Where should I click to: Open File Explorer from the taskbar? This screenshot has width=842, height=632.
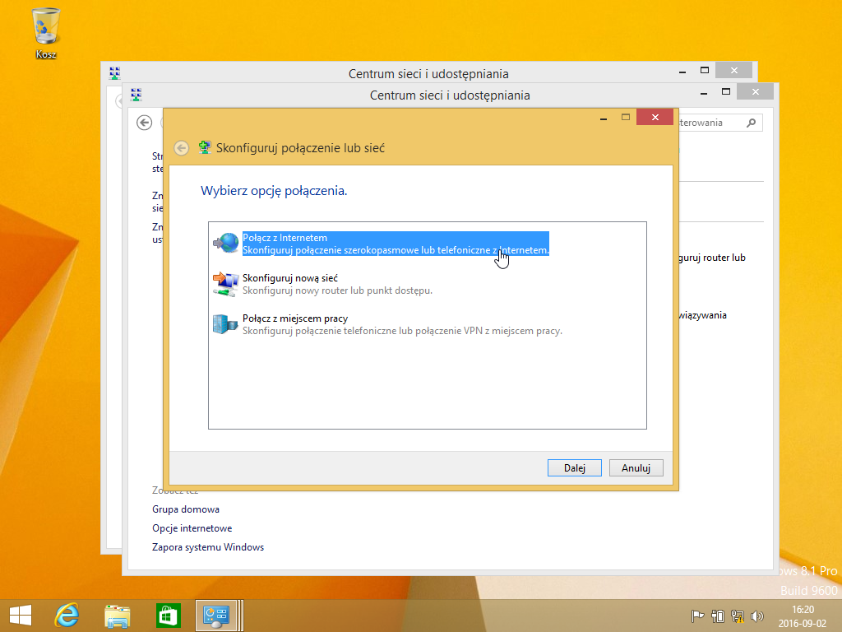click(x=117, y=616)
